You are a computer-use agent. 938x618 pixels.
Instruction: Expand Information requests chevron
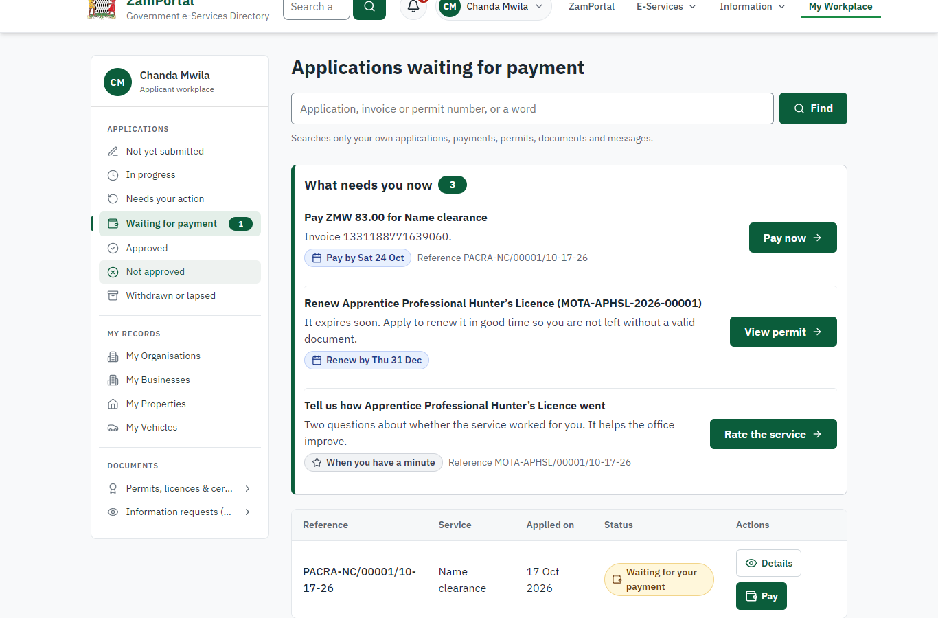[248, 512]
